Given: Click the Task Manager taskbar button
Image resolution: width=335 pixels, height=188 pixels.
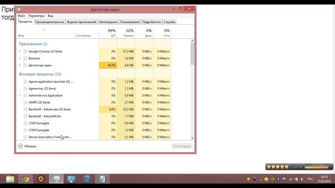Looking at the screenshot, I should pos(56,179).
